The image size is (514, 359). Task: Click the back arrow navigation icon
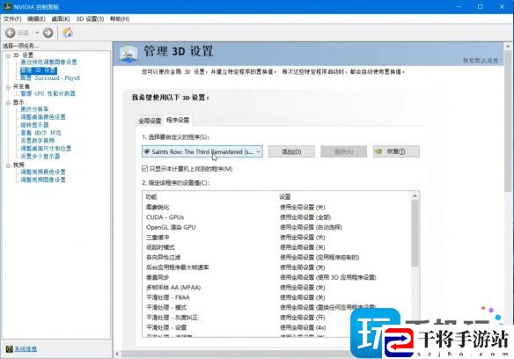tap(11, 33)
